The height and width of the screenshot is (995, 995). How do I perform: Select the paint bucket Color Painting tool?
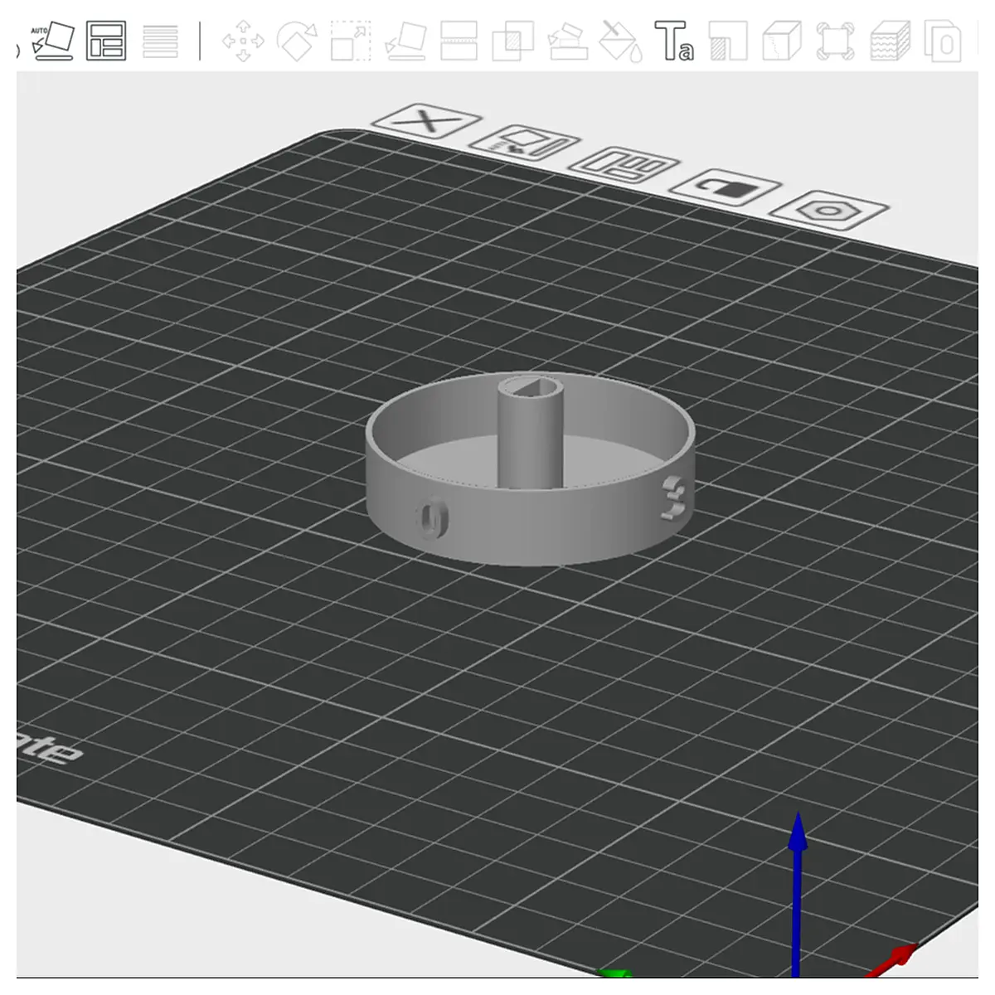(621, 41)
